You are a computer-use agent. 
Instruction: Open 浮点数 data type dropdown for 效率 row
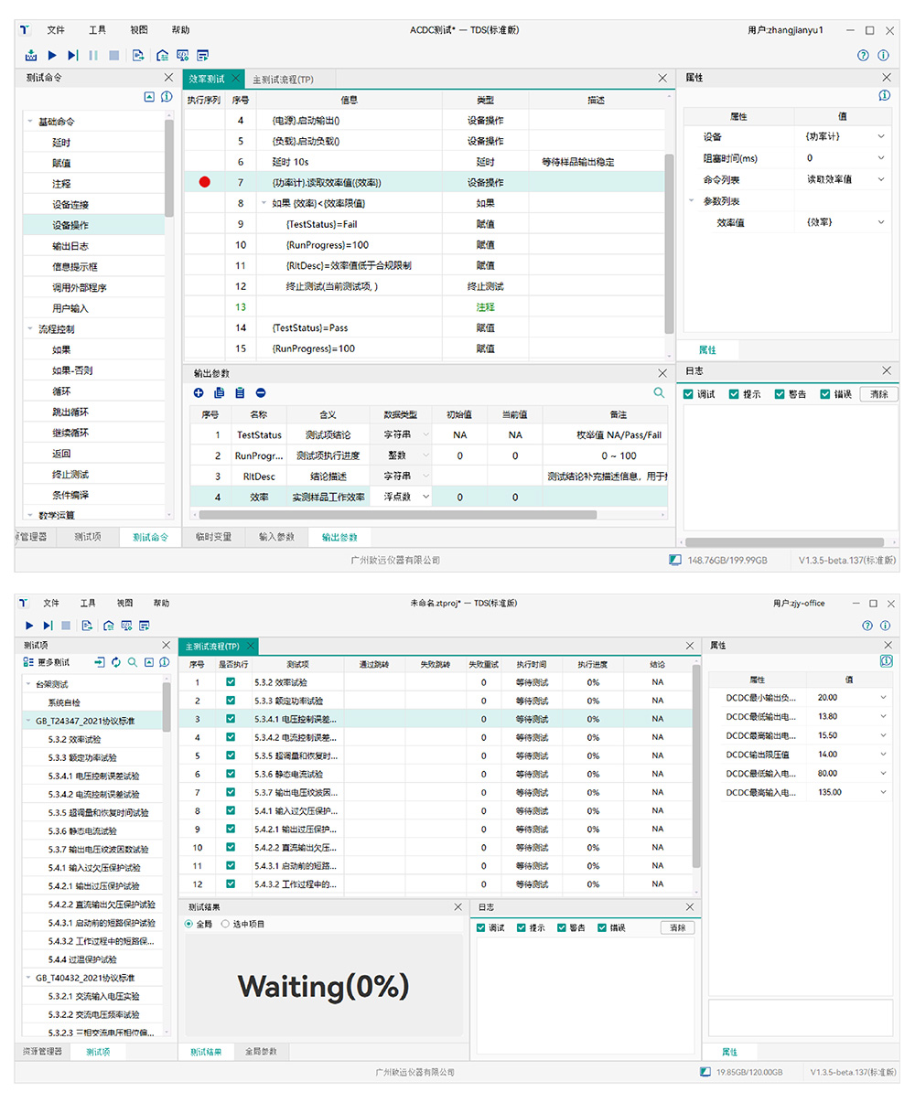[x=425, y=497]
